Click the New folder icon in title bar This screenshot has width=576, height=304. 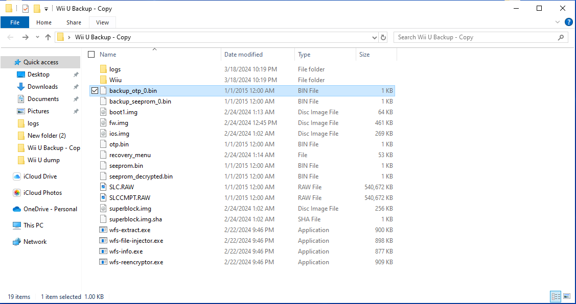(37, 9)
